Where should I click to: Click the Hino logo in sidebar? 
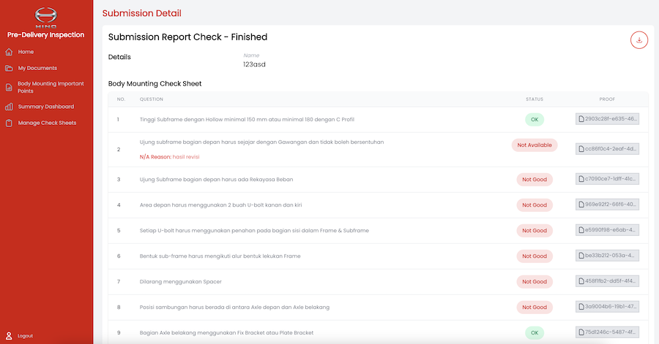point(46,18)
